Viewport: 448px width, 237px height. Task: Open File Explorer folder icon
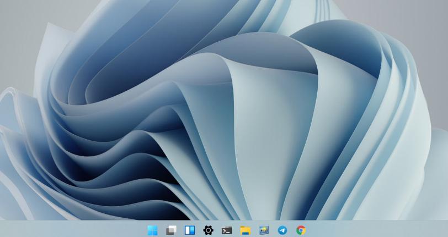[246, 230]
